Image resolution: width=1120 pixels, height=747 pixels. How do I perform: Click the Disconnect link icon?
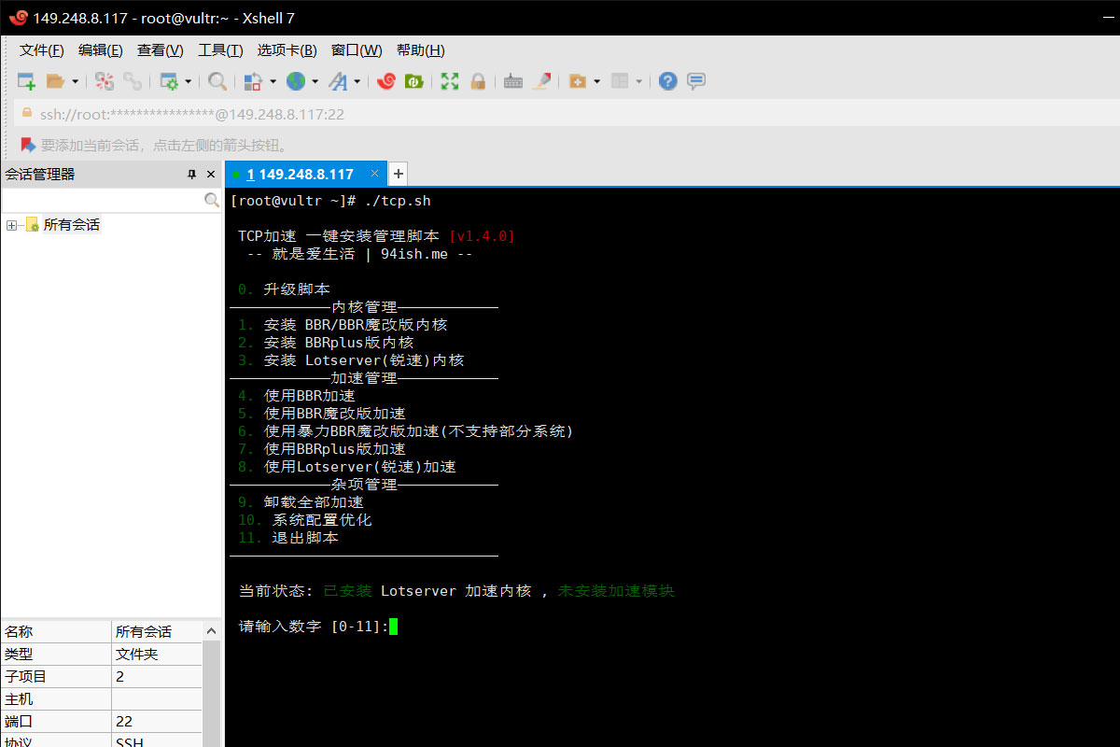(x=133, y=81)
